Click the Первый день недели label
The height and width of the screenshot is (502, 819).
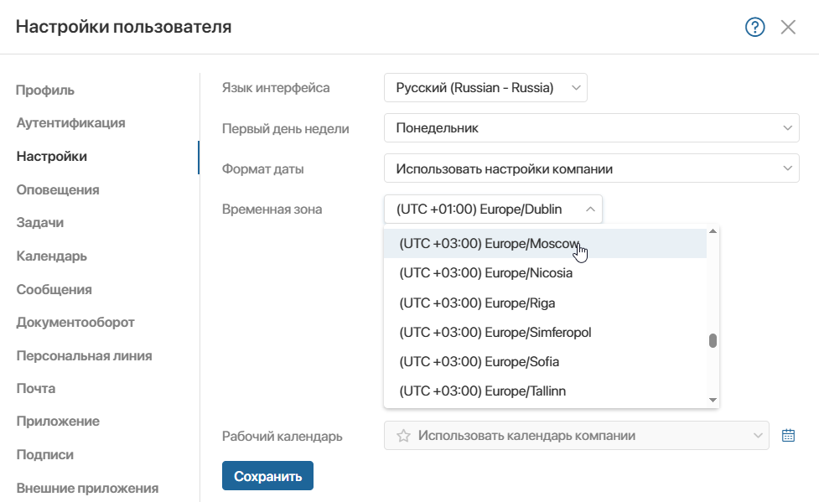pos(285,128)
